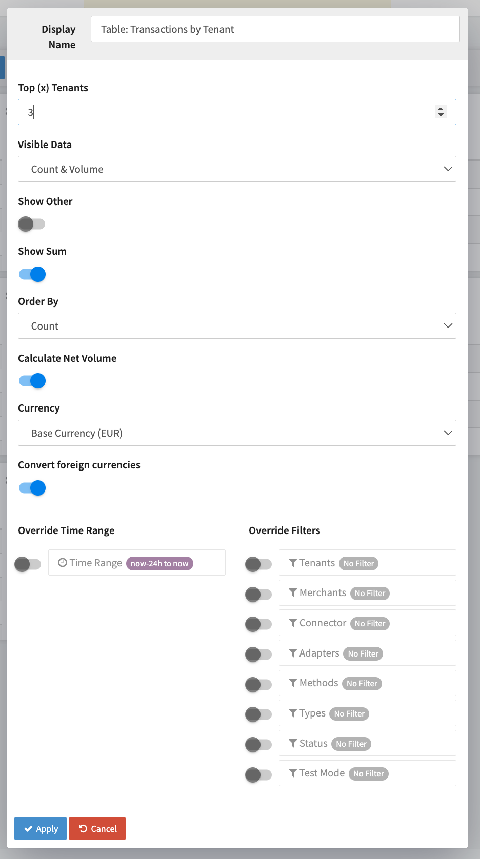Click the clock icon beside Time Range
This screenshot has height=859, width=480.
click(63, 563)
